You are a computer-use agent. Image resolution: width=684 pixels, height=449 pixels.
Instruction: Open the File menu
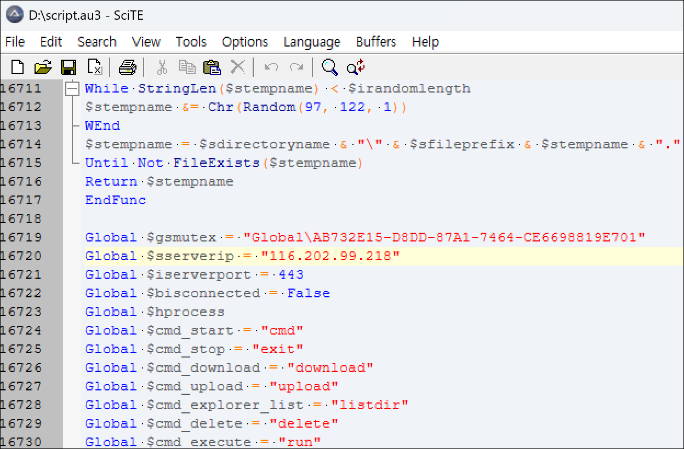pyautogui.click(x=15, y=42)
